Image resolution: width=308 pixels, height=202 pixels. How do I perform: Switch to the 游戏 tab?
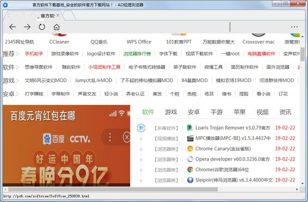point(171,112)
